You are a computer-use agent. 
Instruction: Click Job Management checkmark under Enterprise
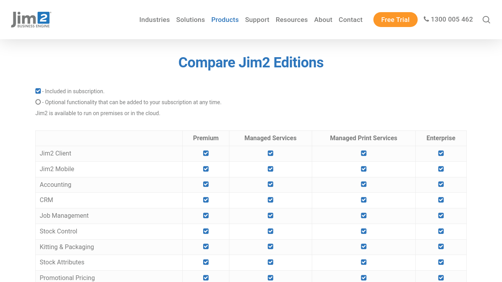click(x=441, y=215)
